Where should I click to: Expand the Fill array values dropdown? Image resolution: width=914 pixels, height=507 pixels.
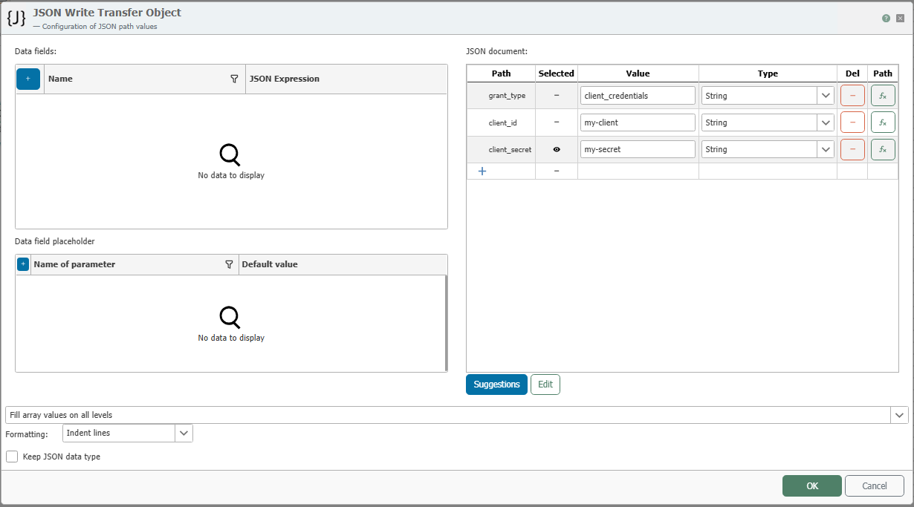click(x=899, y=415)
